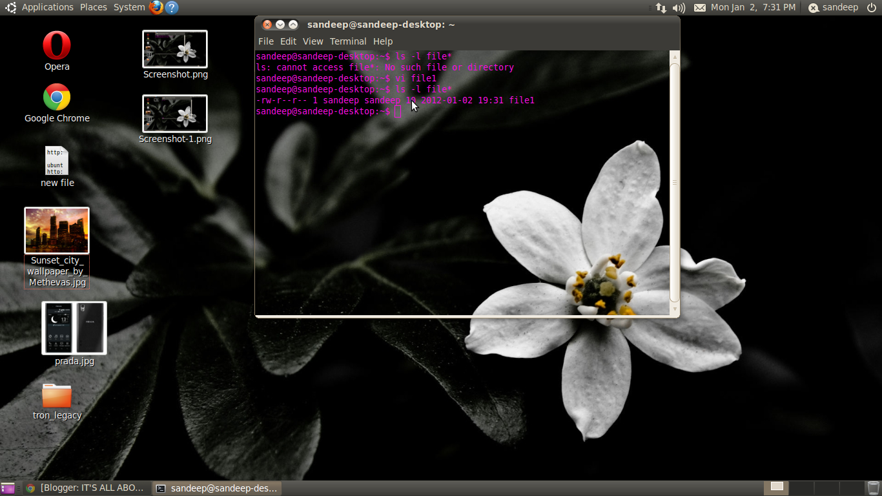Screen dimensions: 882x496
Task: Launch Firefox from the top panel
Action: click(x=155, y=7)
